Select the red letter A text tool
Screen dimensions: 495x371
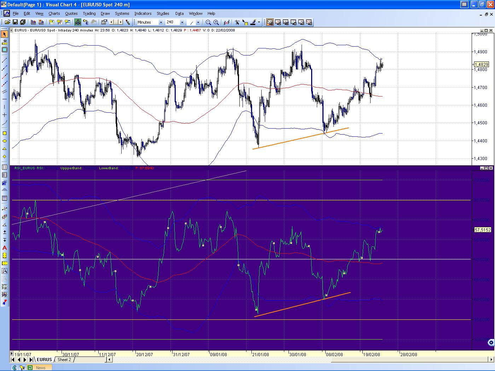5,248
